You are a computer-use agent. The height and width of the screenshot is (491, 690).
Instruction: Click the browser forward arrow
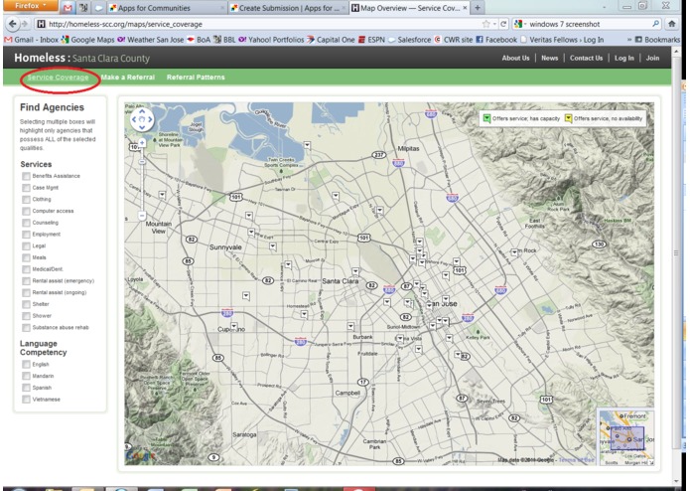pos(24,24)
